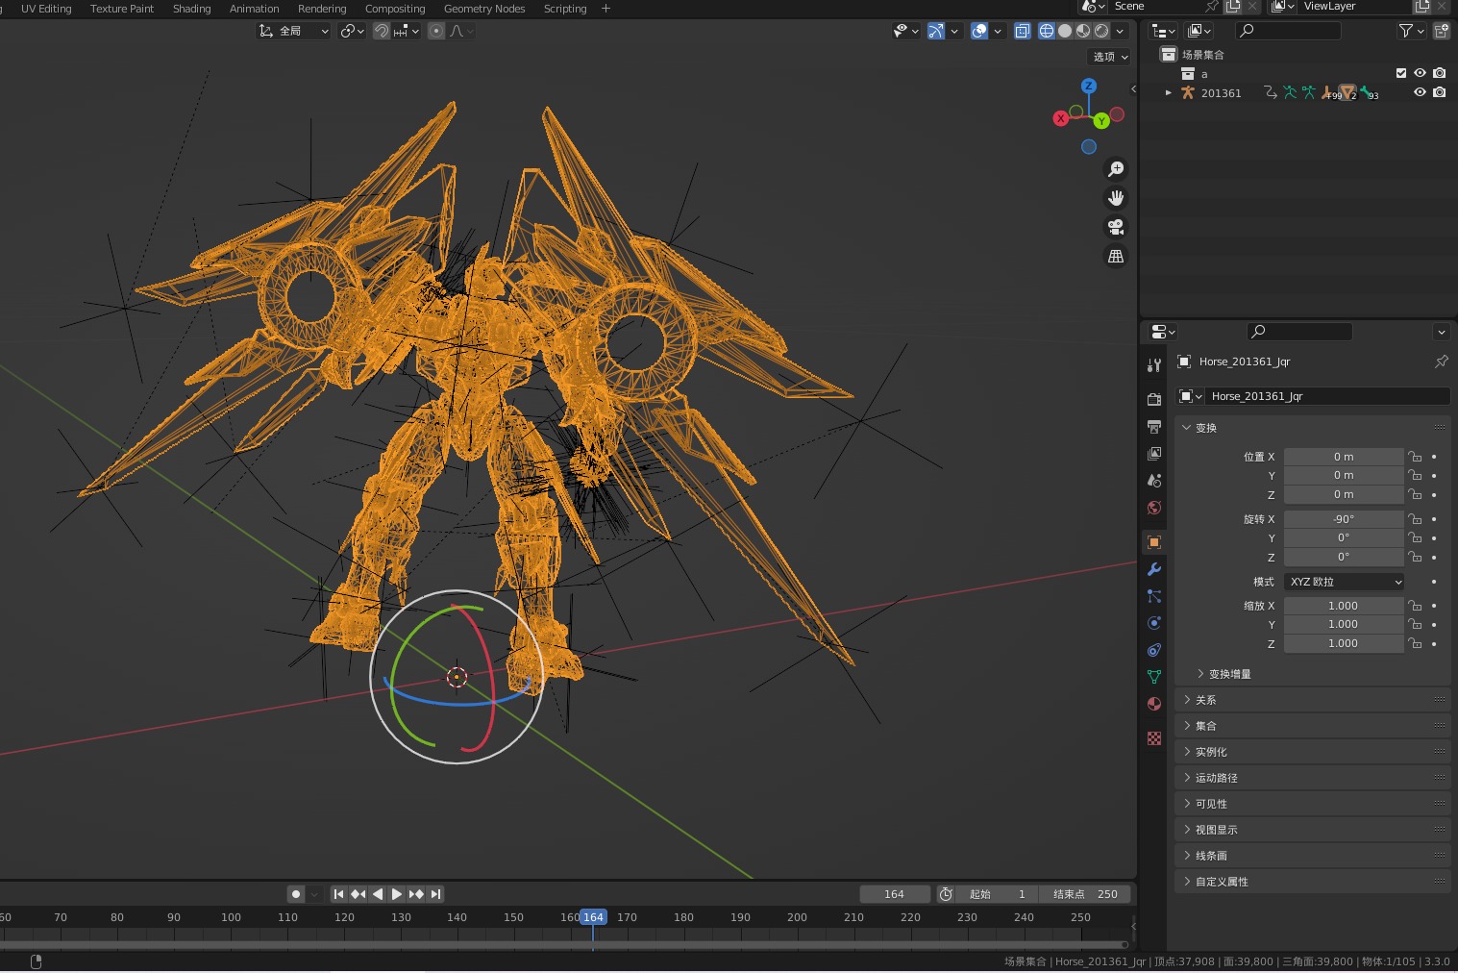Open the Object Constraint properties tab
Image resolution: width=1458 pixels, height=973 pixels.
pyautogui.click(x=1154, y=650)
